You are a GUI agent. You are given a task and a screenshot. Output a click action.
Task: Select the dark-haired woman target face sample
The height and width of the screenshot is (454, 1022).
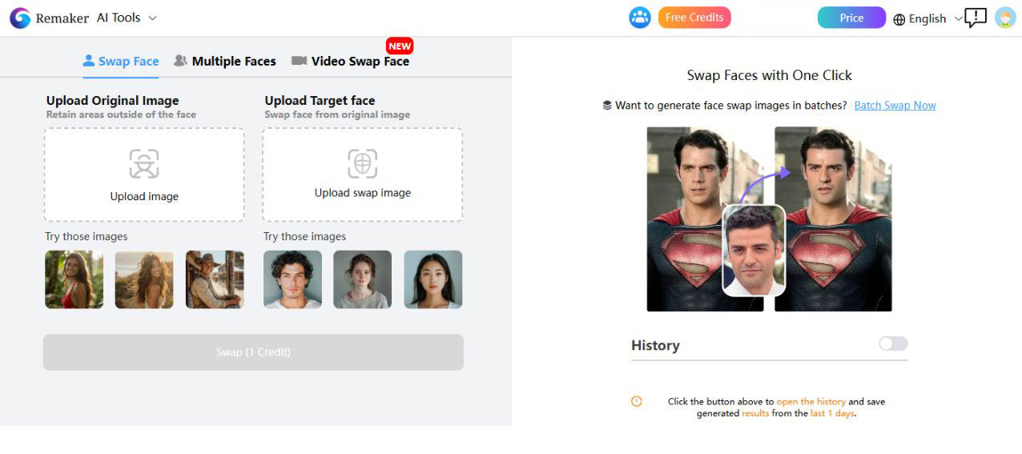(433, 279)
